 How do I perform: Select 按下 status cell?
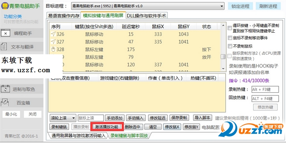(x=206, y=49)
